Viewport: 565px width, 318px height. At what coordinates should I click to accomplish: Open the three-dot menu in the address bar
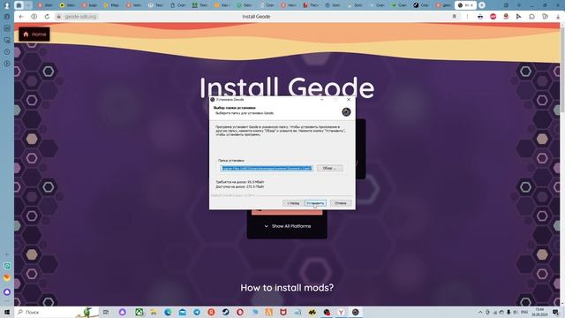(467, 17)
